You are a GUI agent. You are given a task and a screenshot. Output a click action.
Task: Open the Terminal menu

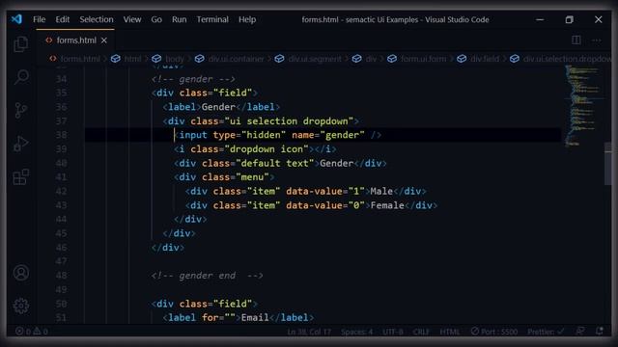(212, 19)
